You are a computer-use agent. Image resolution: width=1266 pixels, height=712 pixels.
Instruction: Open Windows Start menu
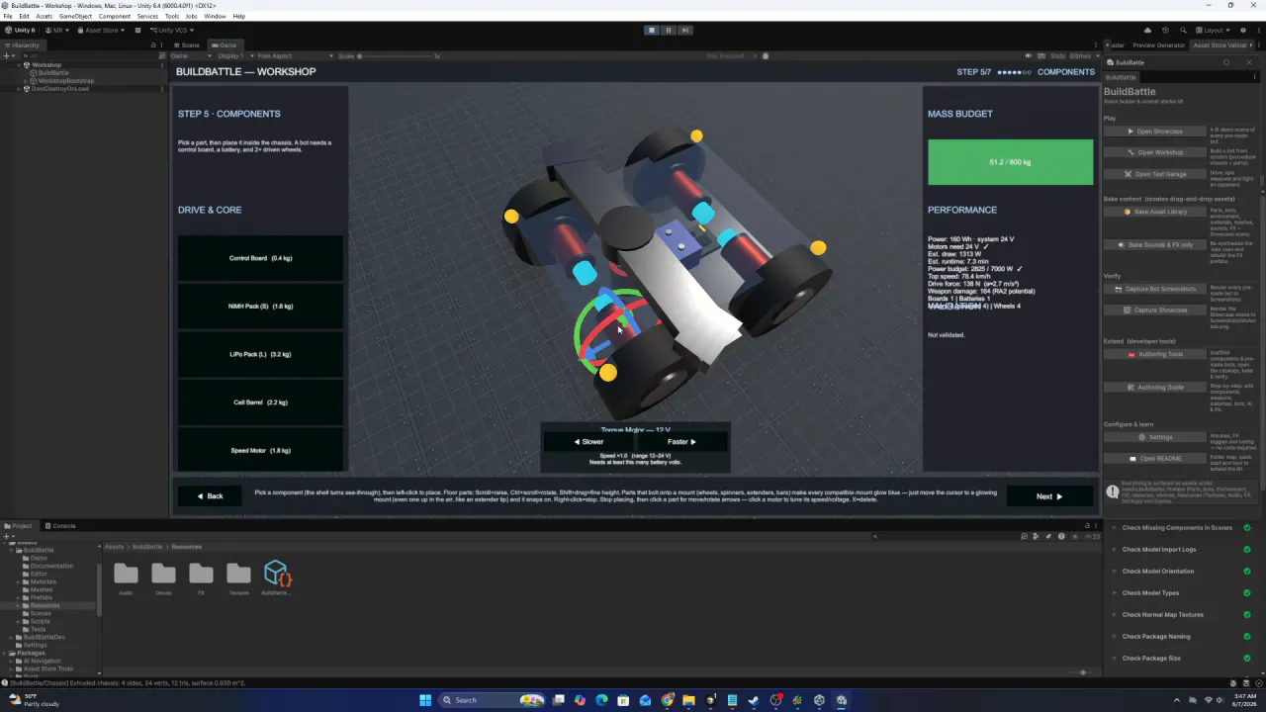tap(425, 700)
